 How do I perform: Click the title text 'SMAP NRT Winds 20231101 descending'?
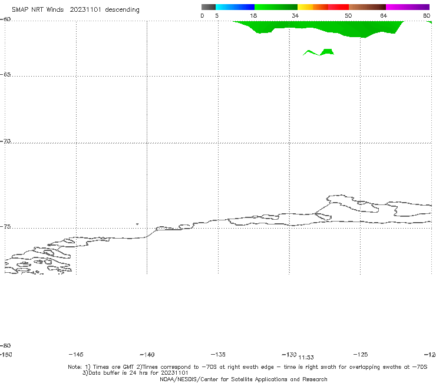[75, 10]
